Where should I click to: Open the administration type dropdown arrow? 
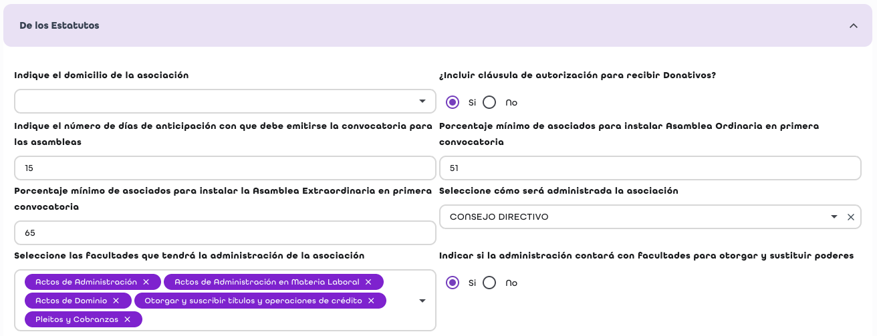click(x=834, y=217)
